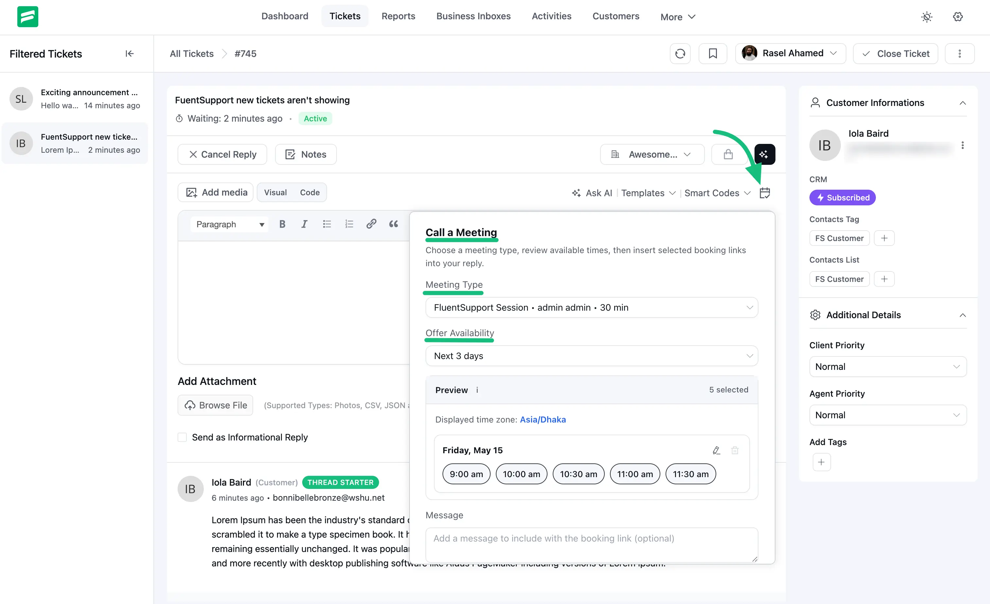Toggle the 11:30 am time slot

point(691,474)
